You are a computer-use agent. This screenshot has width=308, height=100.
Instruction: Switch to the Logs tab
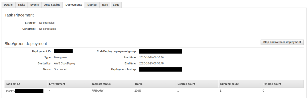pyautogui.click(x=116, y=5)
